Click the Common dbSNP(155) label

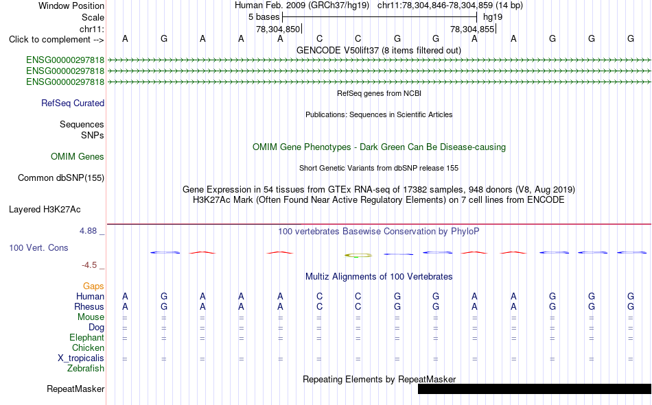click(x=61, y=177)
